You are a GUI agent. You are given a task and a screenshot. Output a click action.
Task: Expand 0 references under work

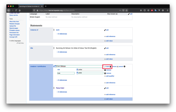(62, 34)
